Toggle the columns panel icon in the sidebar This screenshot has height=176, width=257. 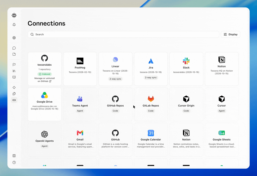14,156
